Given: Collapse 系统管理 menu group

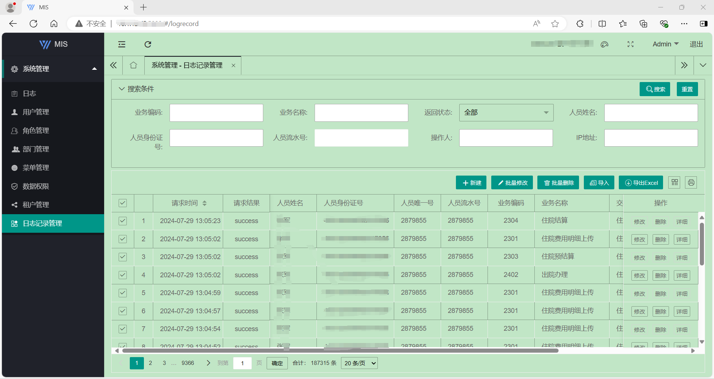Looking at the screenshot, I should point(53,69).
